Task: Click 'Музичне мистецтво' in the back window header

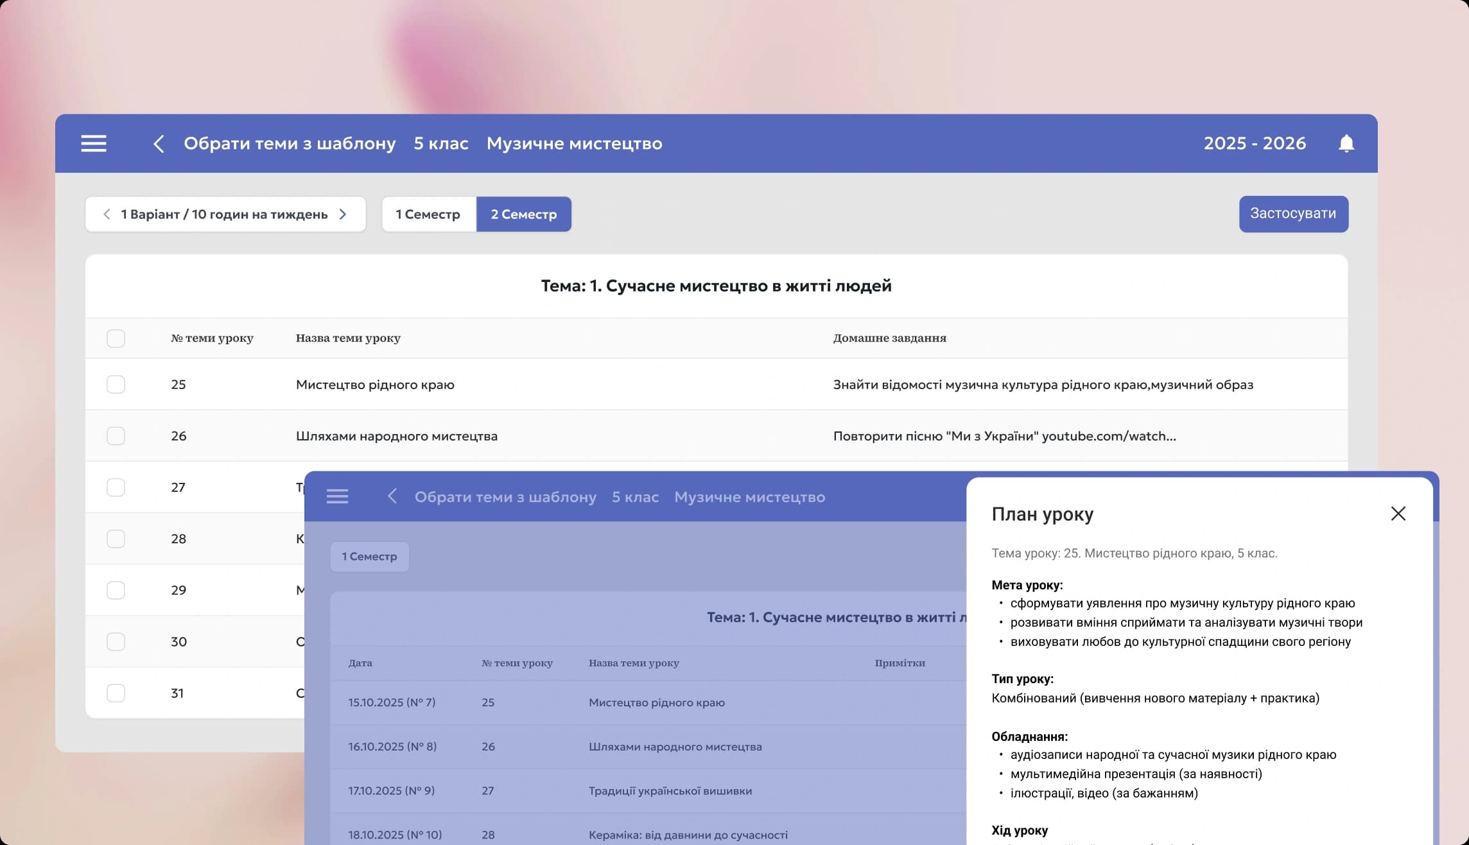Action: click(575, 143)
